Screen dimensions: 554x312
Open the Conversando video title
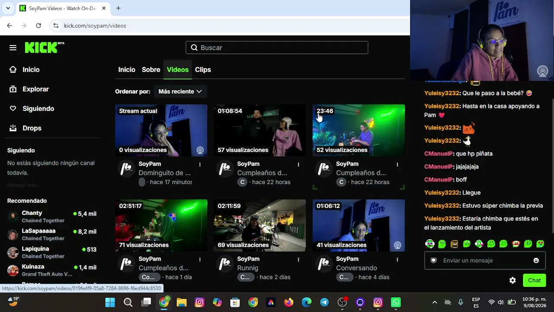pyautogui.click(x=357, y=268)
